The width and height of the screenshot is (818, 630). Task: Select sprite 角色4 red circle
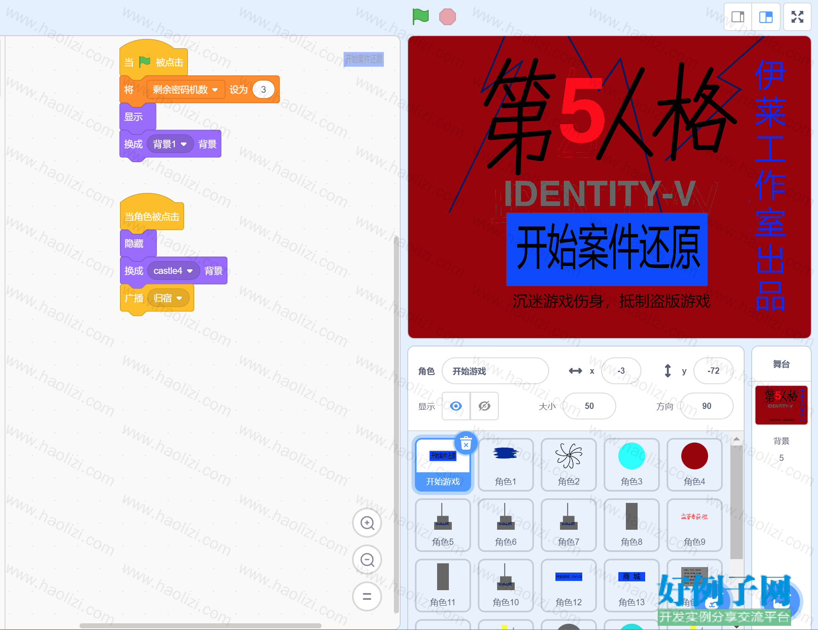(x=695, y=464)
